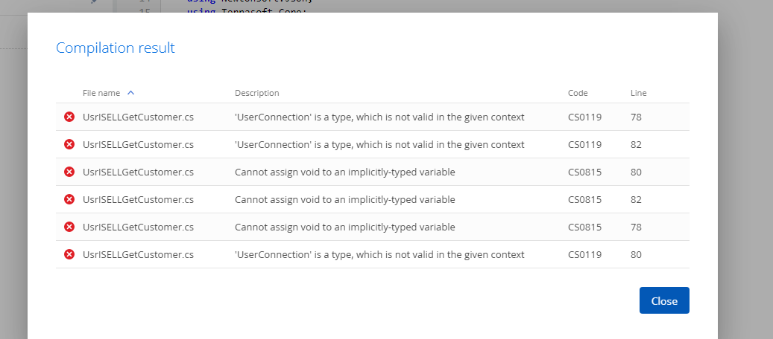The width and height of the screenshot is (773, 339).
Task: Click the error icon for CS0815 line 80
Action: pyautogui.click(x=69, y=172)
